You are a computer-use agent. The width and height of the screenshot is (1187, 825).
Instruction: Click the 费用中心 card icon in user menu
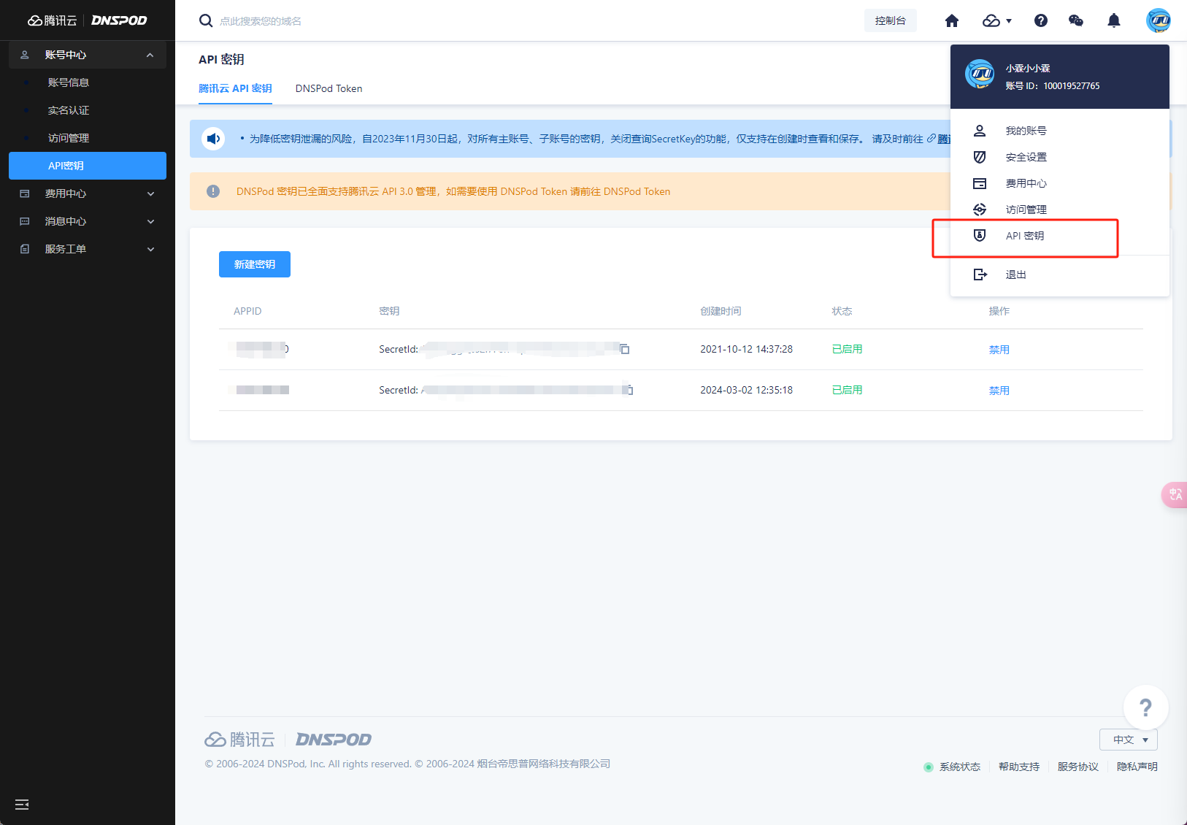click(980, 183)
